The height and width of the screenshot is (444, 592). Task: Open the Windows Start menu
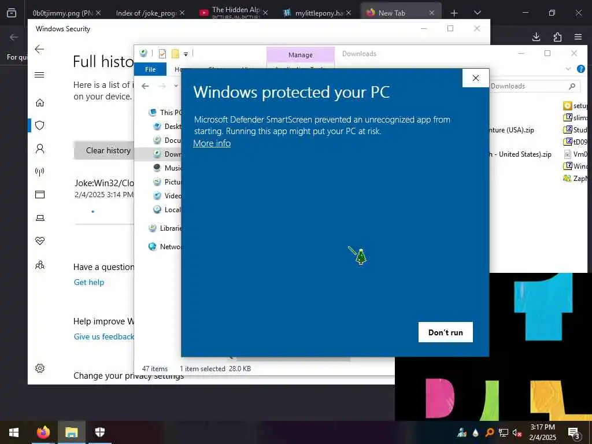[x=14, y=432]
